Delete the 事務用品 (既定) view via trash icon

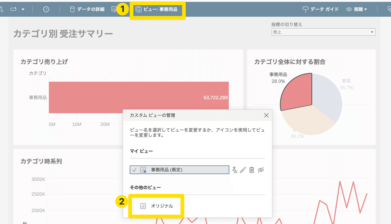pyautogui.click(x=251, y=169)
